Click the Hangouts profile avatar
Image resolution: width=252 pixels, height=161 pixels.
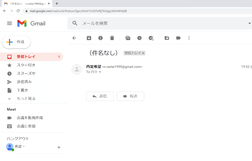pos(10,147)
